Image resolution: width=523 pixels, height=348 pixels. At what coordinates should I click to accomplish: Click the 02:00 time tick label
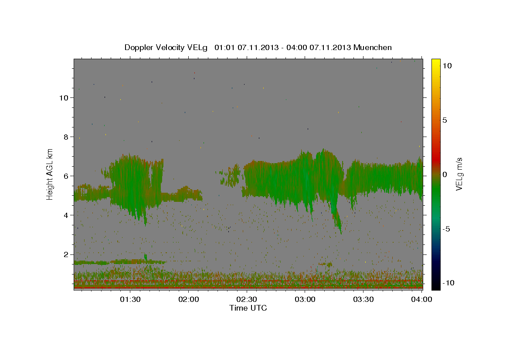189,299
